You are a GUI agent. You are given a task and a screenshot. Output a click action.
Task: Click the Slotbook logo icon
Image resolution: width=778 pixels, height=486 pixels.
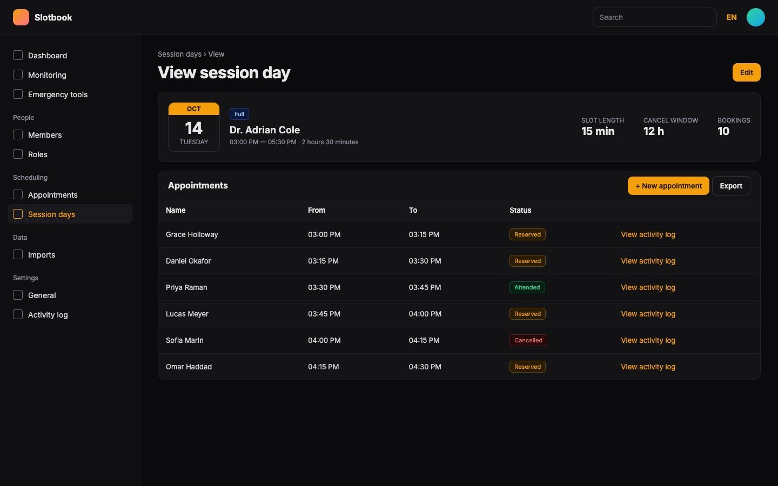pyautogui.click(x=21, y=17)
